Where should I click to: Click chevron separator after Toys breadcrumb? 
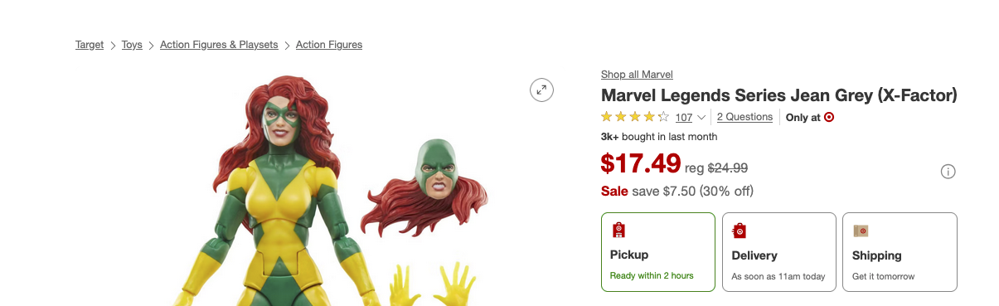(x=151, y=45)
